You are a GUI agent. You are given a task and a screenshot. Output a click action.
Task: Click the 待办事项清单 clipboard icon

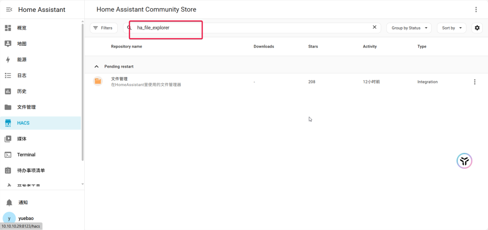[8, 170]
